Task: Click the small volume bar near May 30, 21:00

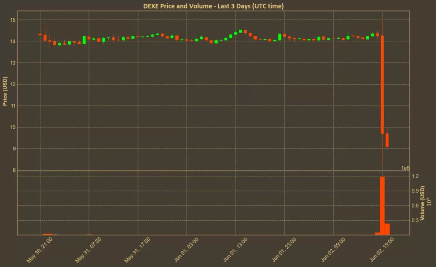Action: point(47,234)
